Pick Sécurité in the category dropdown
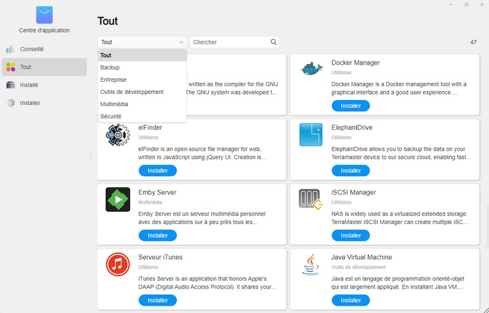 142,116
